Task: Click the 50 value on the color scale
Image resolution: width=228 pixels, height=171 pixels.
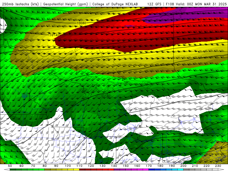Action: 10,166
